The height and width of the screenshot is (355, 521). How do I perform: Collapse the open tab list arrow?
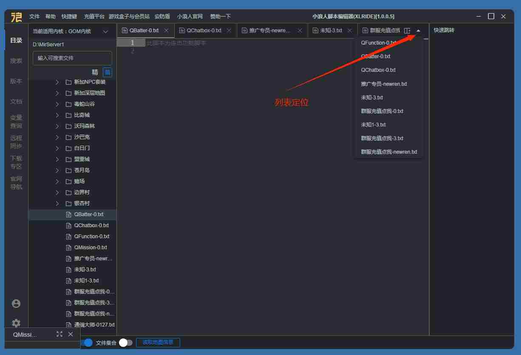coord(418,31)
